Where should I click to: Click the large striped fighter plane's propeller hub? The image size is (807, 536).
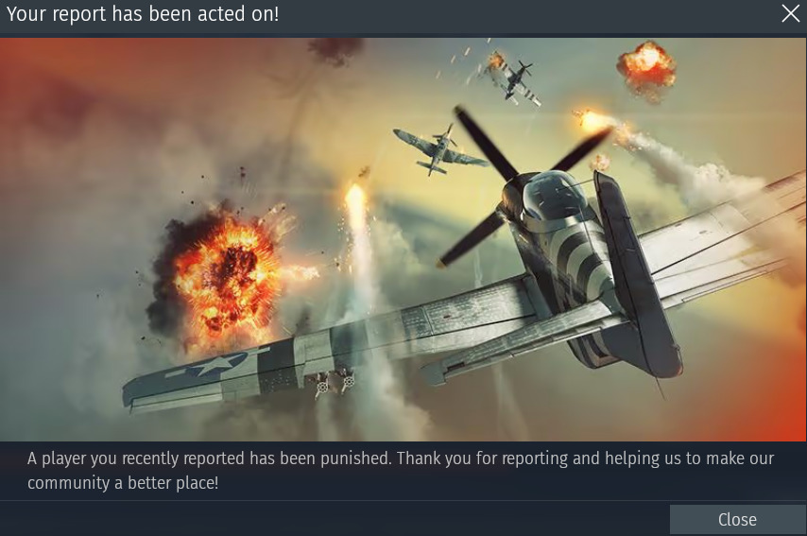(511, 192)
